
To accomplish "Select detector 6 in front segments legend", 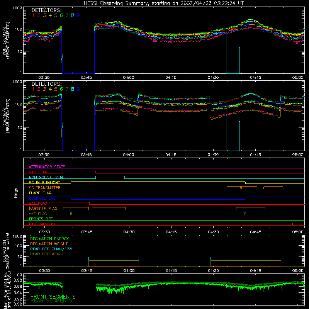I will pyautogui.click(x=61, y=15).
